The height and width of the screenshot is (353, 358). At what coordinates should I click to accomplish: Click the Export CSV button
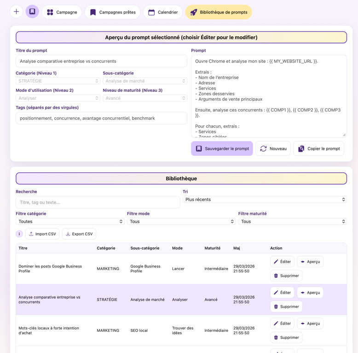point(79,234)
